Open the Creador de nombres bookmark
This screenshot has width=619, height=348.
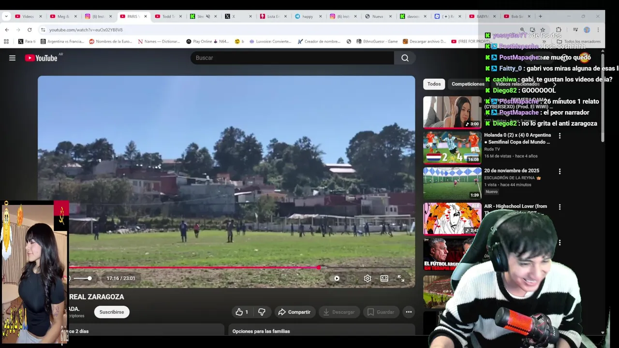point(319,42)
